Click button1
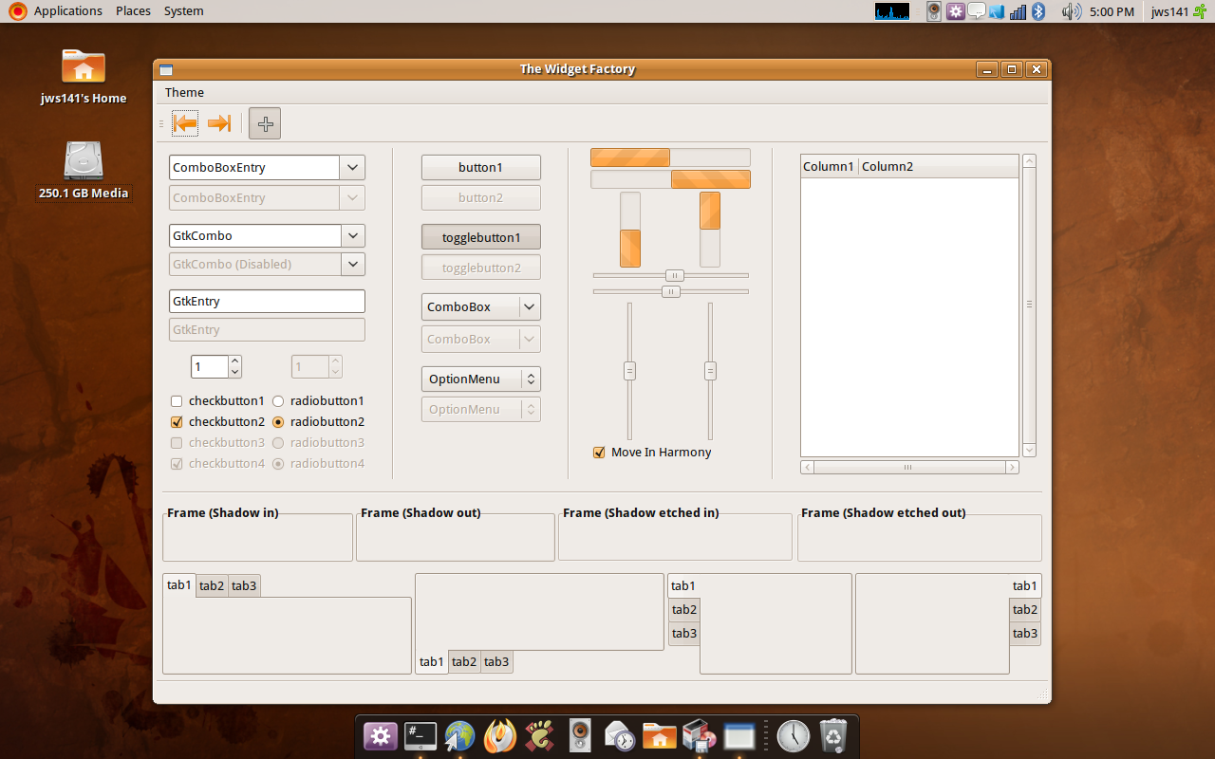Screen dimensions: 1215x759 [x=480, y=168]
